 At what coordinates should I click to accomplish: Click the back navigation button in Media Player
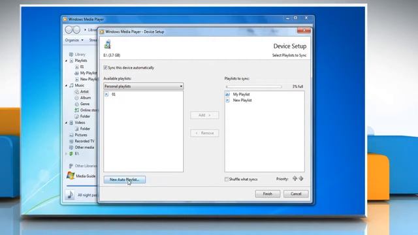pos(69,30)
